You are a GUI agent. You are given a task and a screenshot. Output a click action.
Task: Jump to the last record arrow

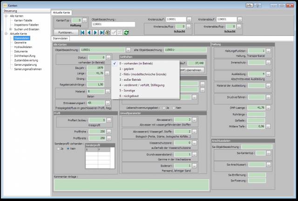[101, 32]
